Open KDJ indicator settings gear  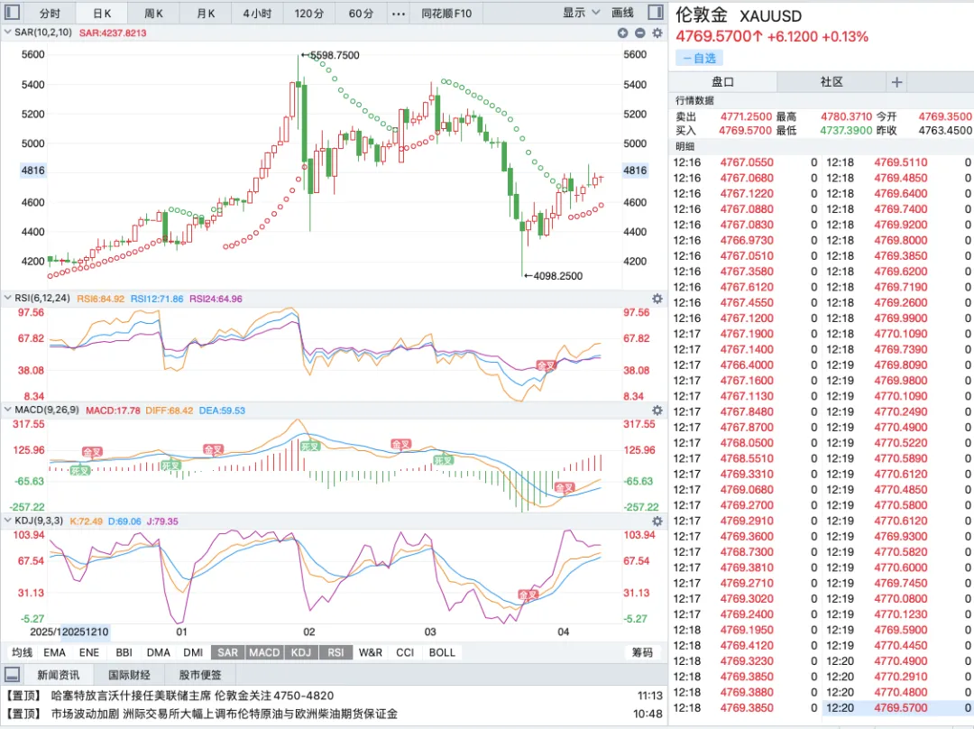(657, 521)
